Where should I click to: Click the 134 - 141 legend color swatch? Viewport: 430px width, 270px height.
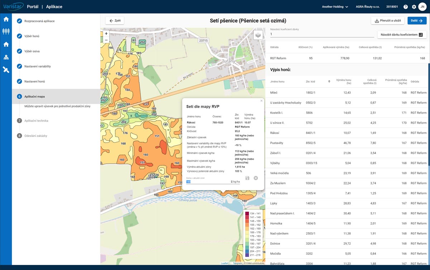click(x=247, y=213)
